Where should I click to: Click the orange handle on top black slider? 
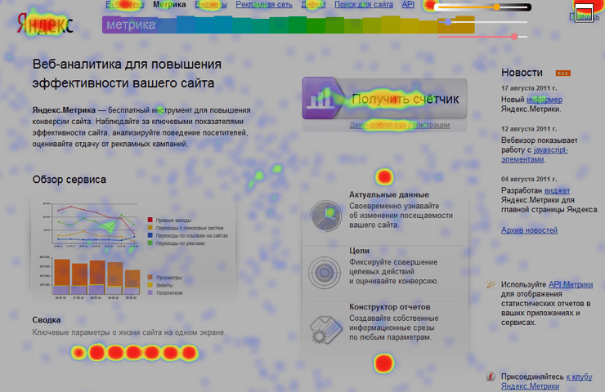point(496,7)
